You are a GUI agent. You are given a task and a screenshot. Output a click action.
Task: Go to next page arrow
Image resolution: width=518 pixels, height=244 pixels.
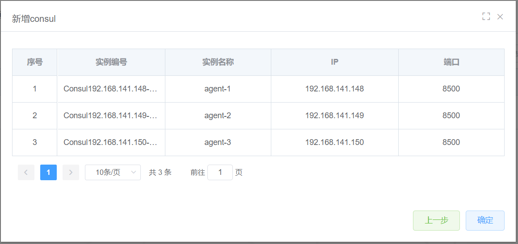click(71, 173)
